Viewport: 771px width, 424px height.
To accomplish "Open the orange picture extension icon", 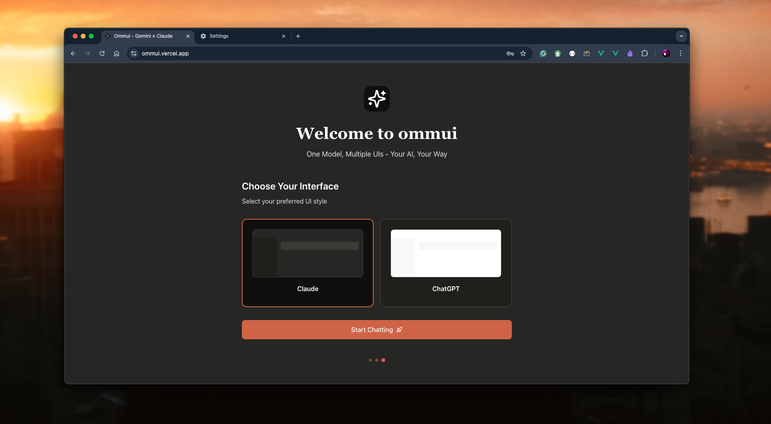I will pyautogui.click(x=587, y=53).
